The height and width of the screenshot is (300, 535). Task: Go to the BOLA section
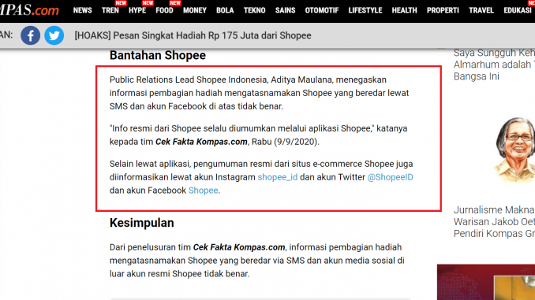pyautogui.click(x=225, y=10)
